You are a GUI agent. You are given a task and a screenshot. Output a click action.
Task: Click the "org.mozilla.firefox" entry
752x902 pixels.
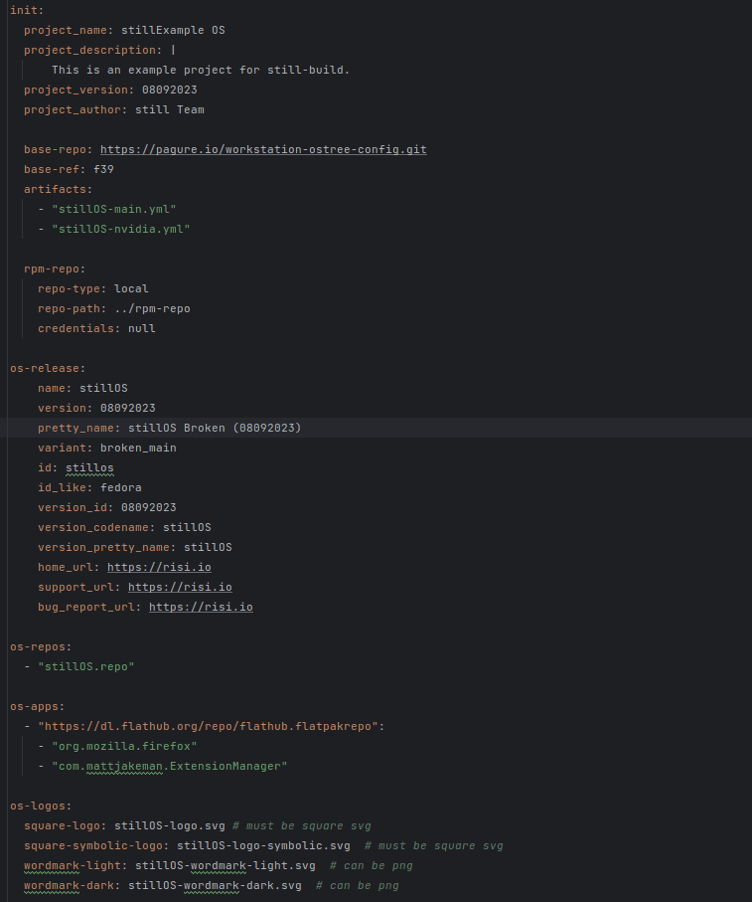[x=124, y=746]
